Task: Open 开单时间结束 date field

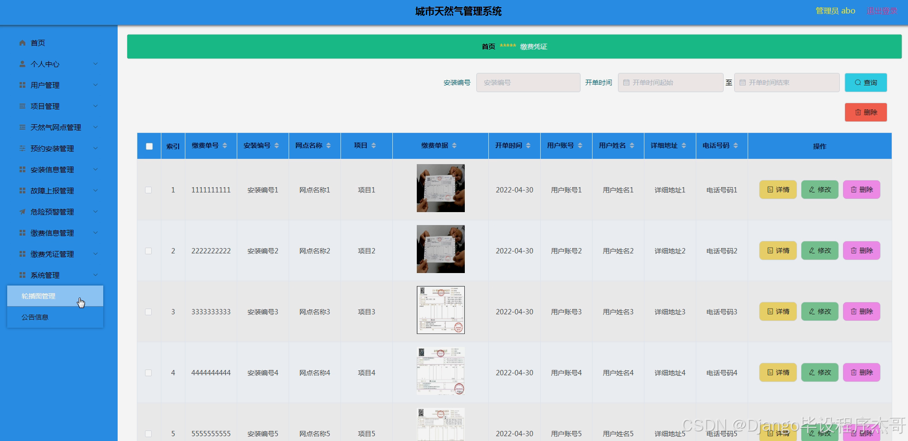Action: (787, 83)
